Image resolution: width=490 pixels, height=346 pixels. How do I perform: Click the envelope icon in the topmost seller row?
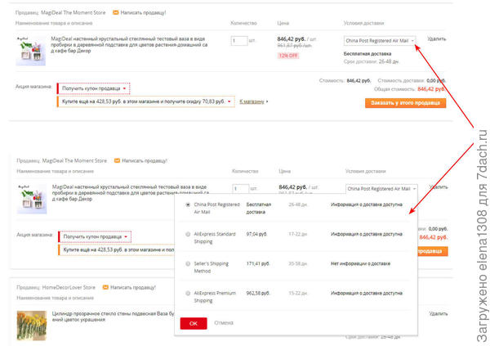pyautogui.click(x=117, y=14)
